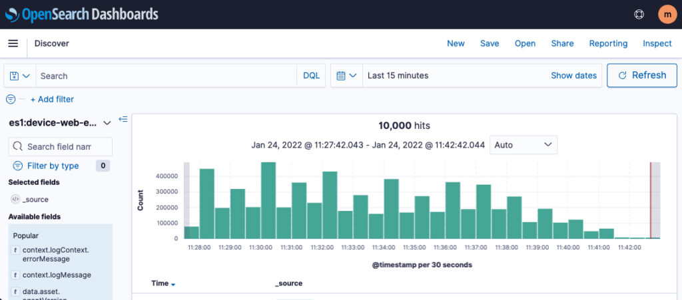Click New in the top menu
682x300 pixels.
pos(456,43)
